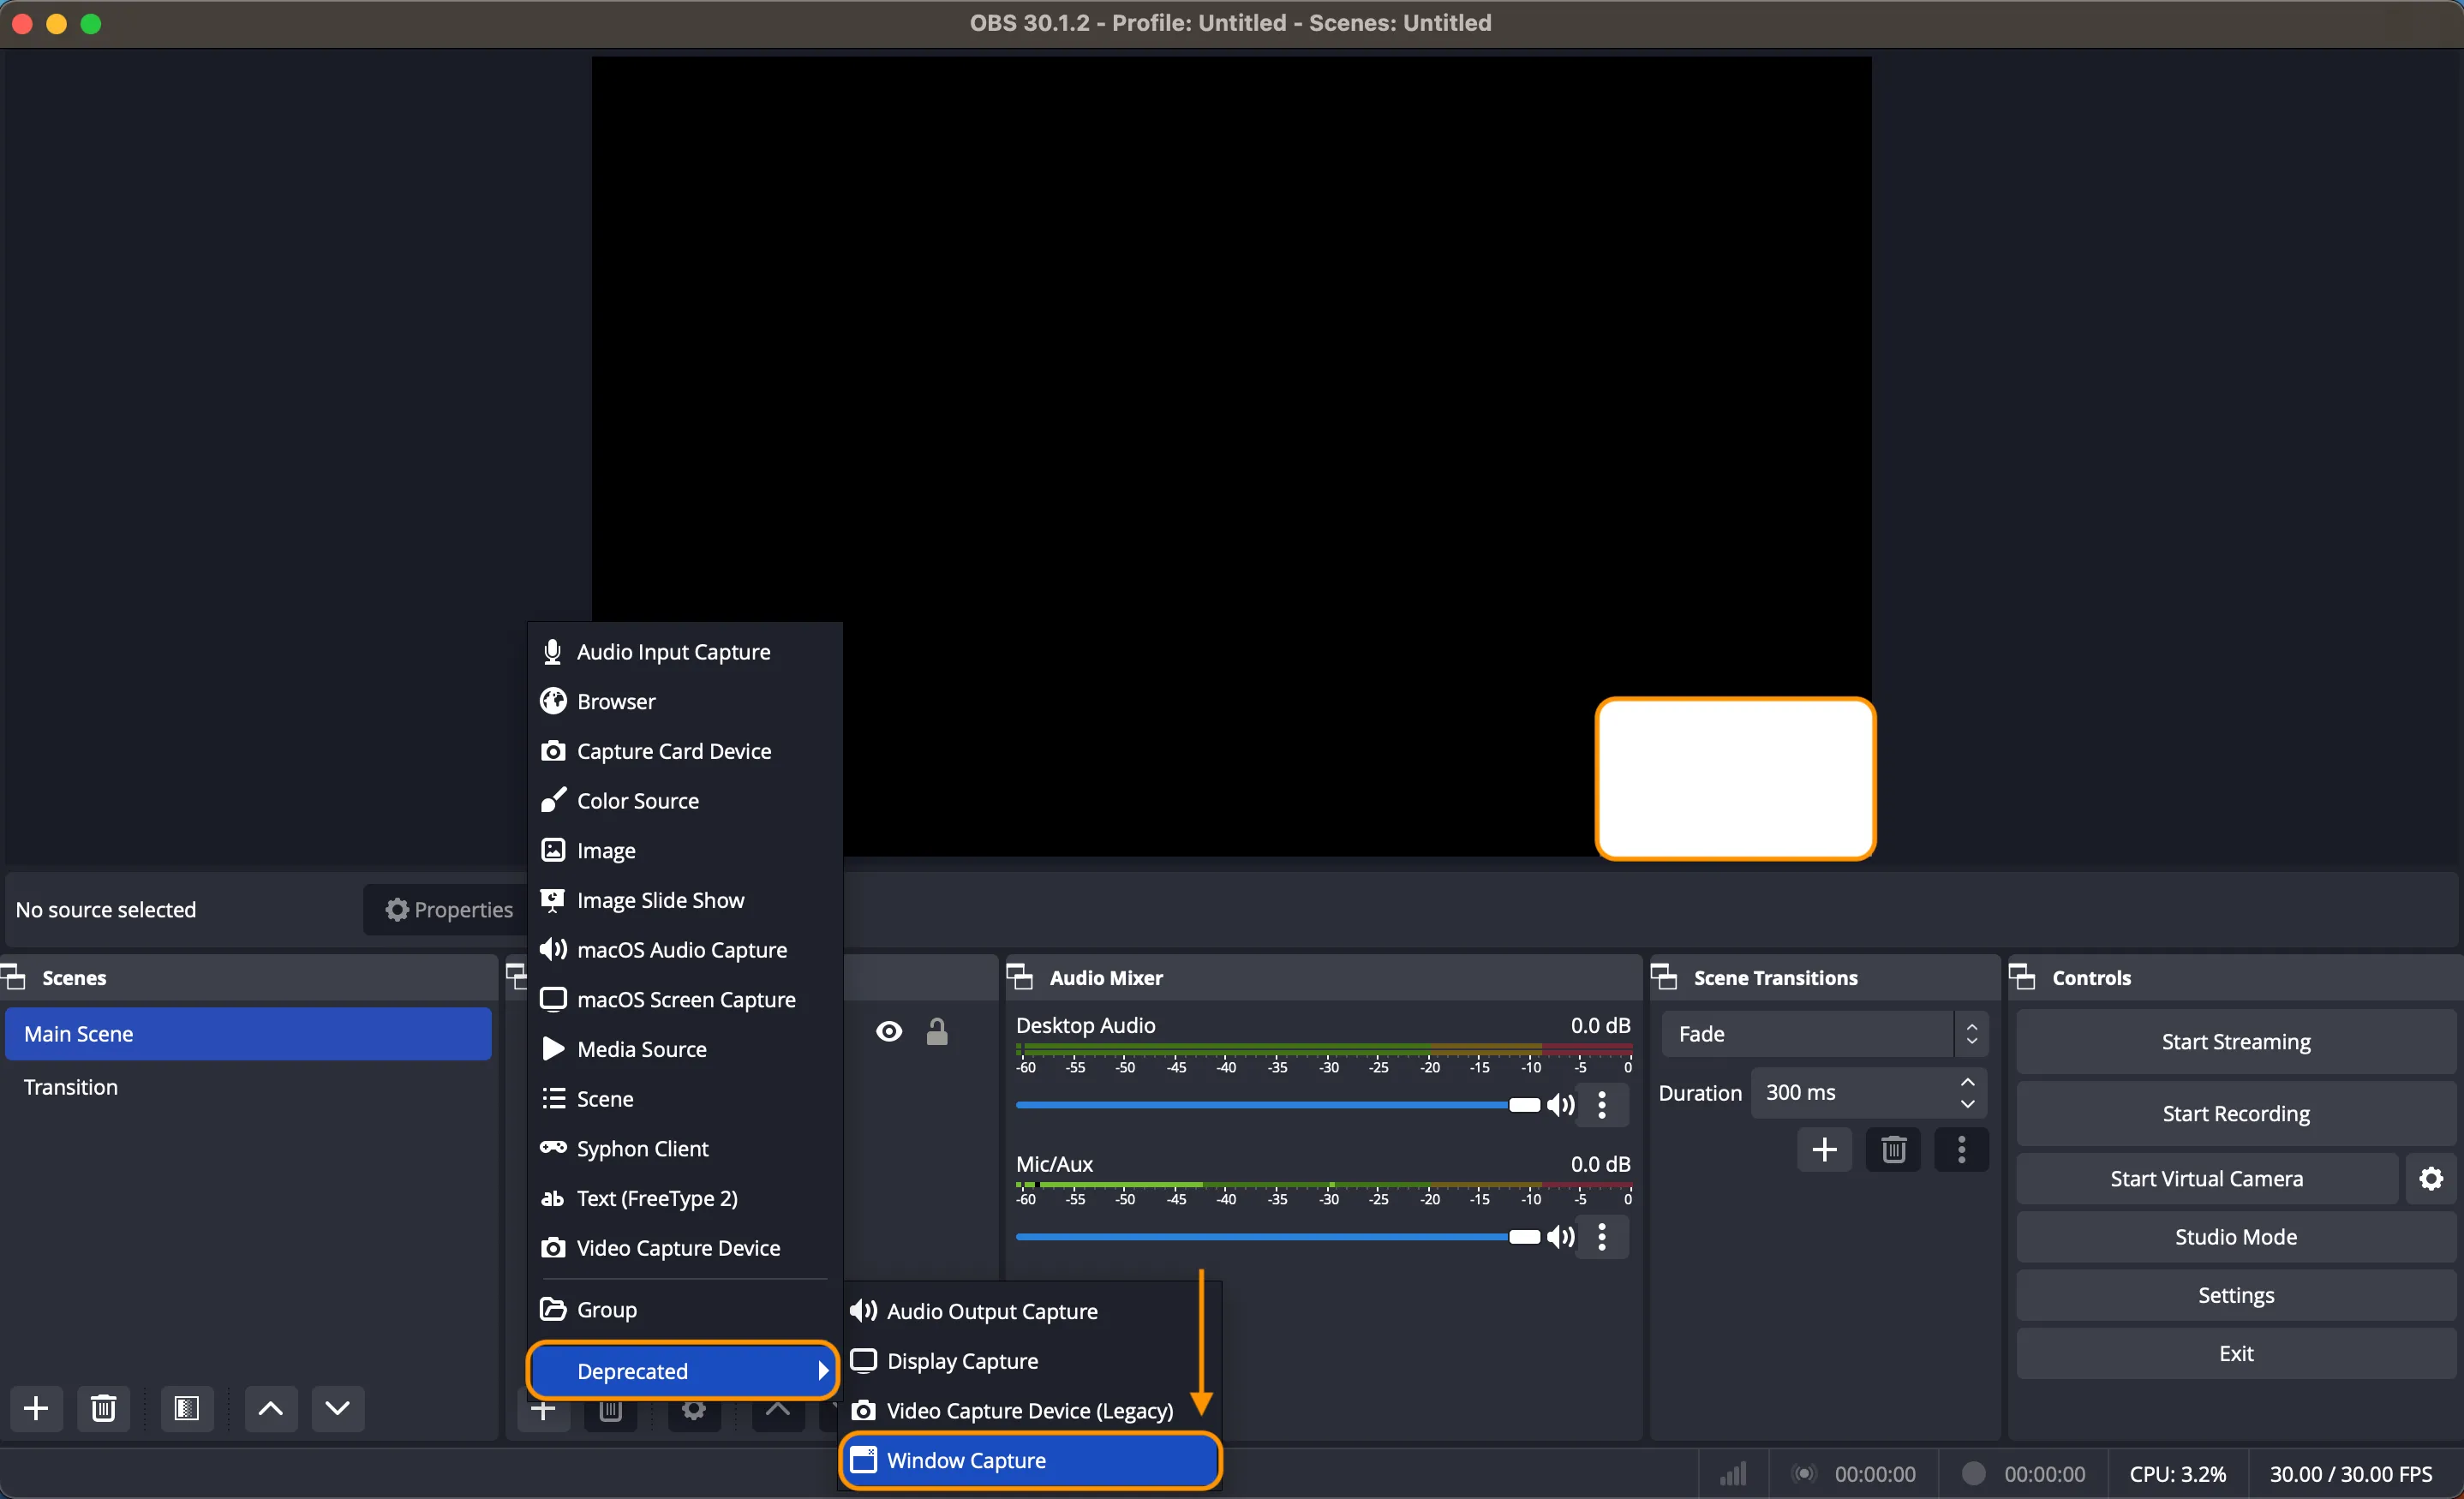Click Start Virtual Camera button
This screenshot has width=2464, height=1499.
pos(2207,1178)
